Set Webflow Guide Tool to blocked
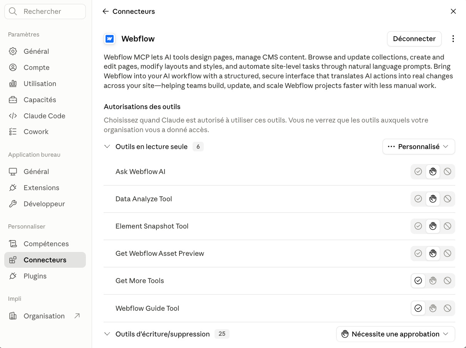Viewport: 466px width, 348px height. pos(448,308)
